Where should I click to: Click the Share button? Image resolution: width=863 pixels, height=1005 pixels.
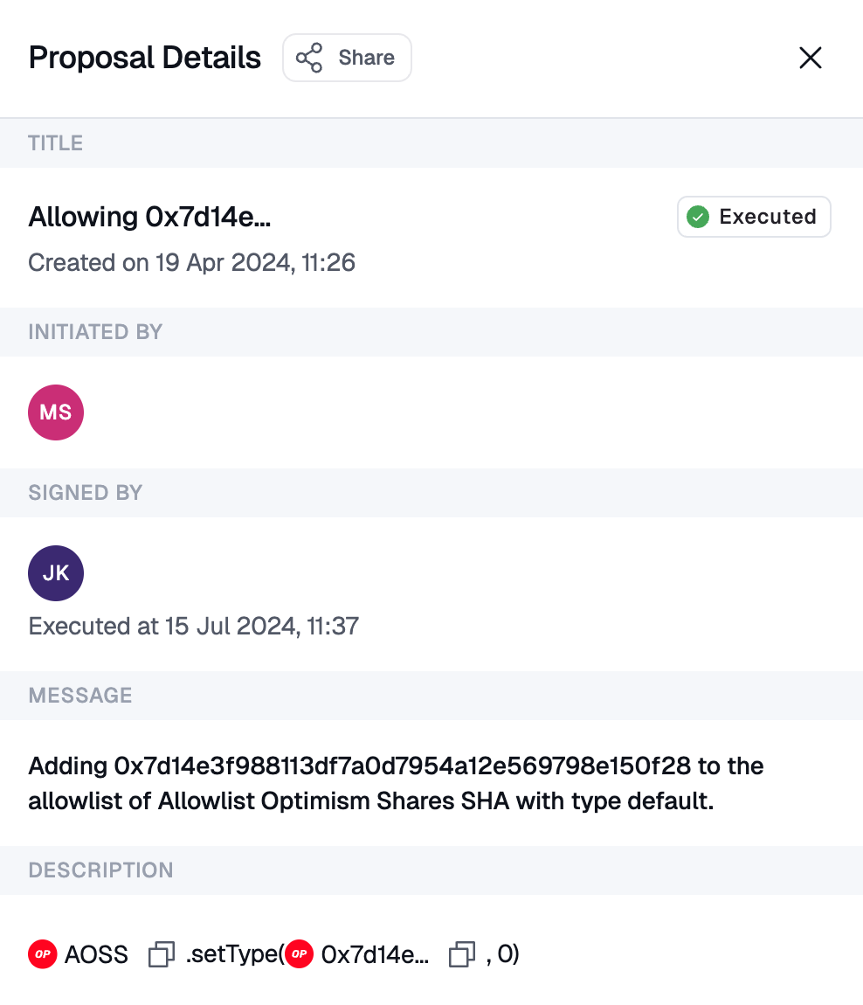point(347,58)
